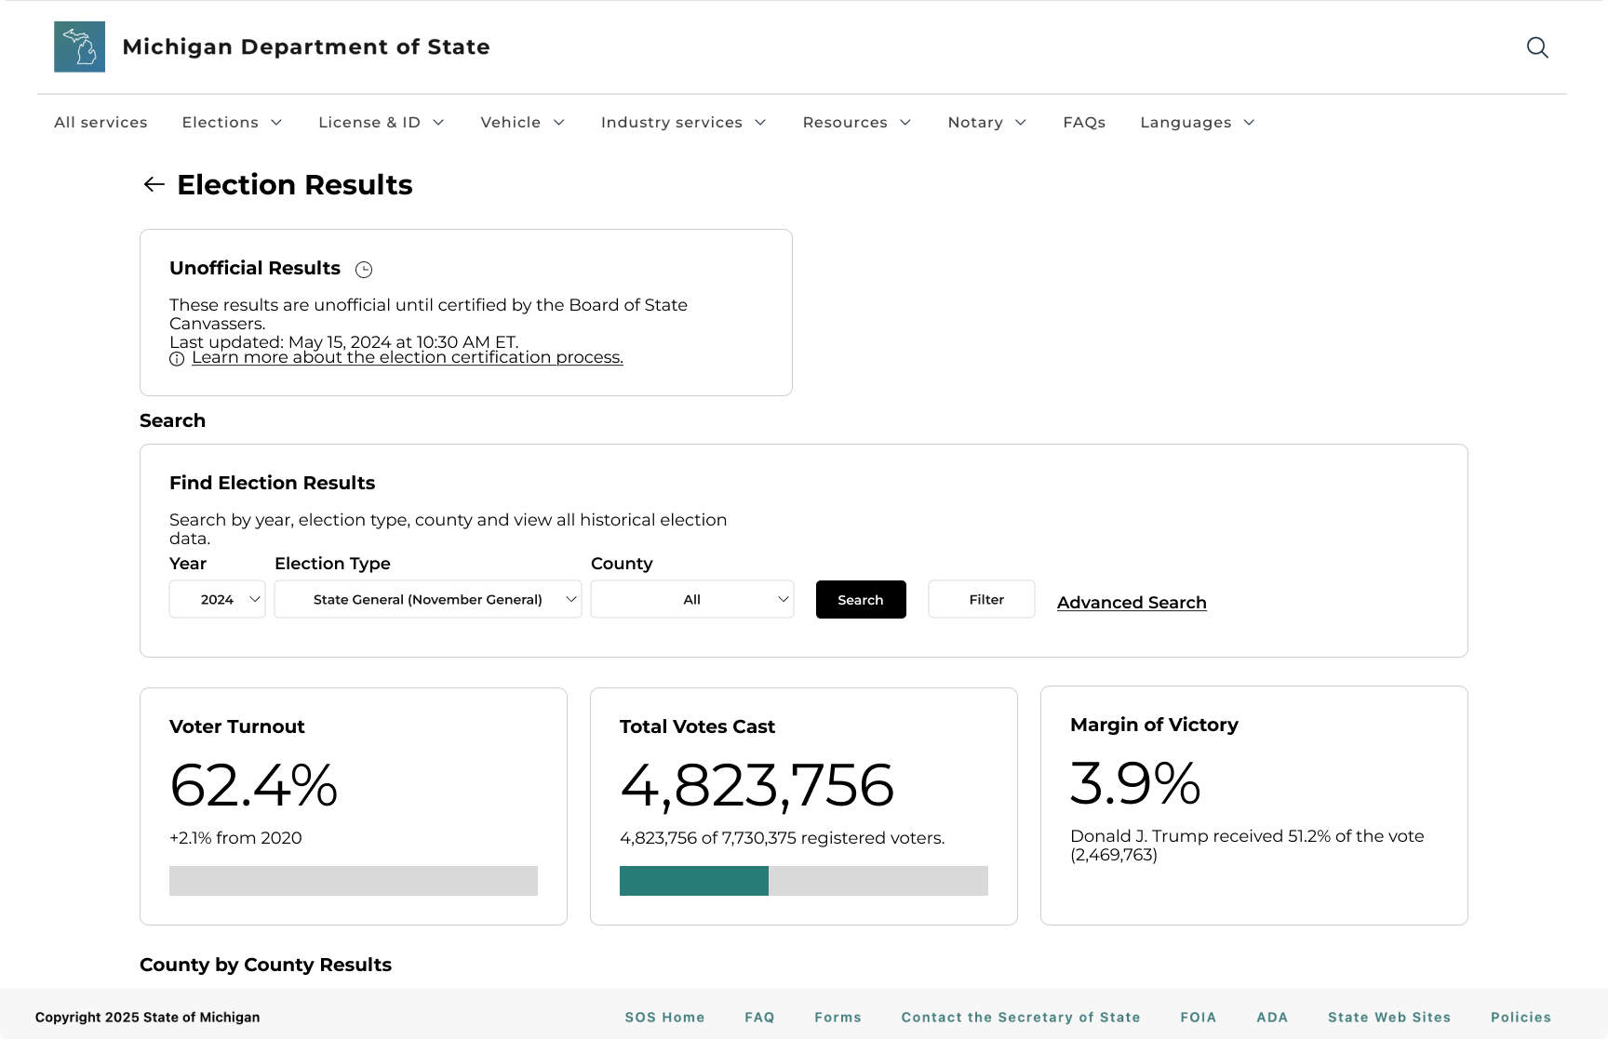Screen dimensions: 1608x1039
Task: Open the Resources navigation item
Action: [x=845, y=123]
